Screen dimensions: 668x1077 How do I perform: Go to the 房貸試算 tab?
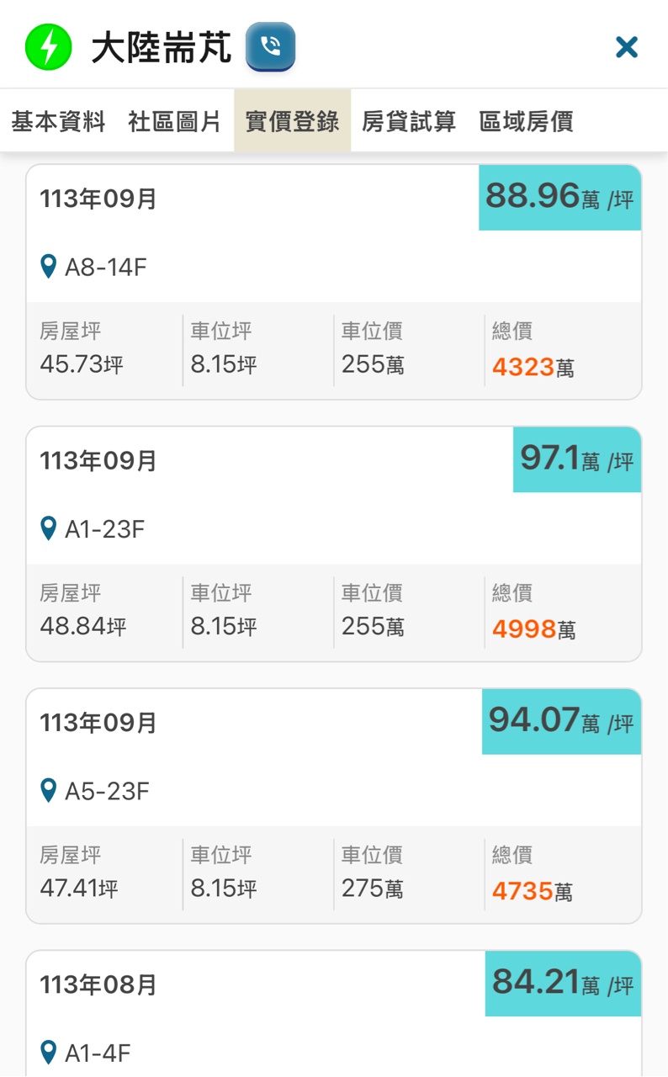pyautogui.click(x=409, y=121)
